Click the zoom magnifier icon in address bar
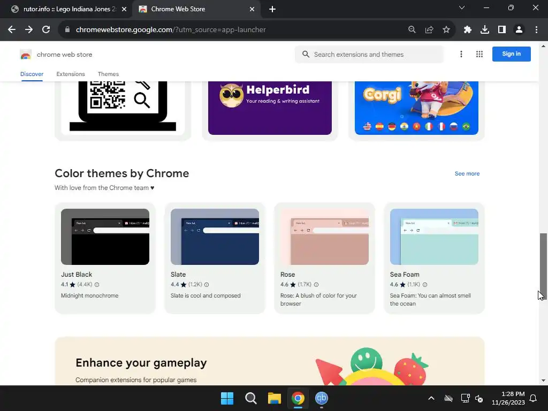This screenshot has height=411, width=548. 412,30
